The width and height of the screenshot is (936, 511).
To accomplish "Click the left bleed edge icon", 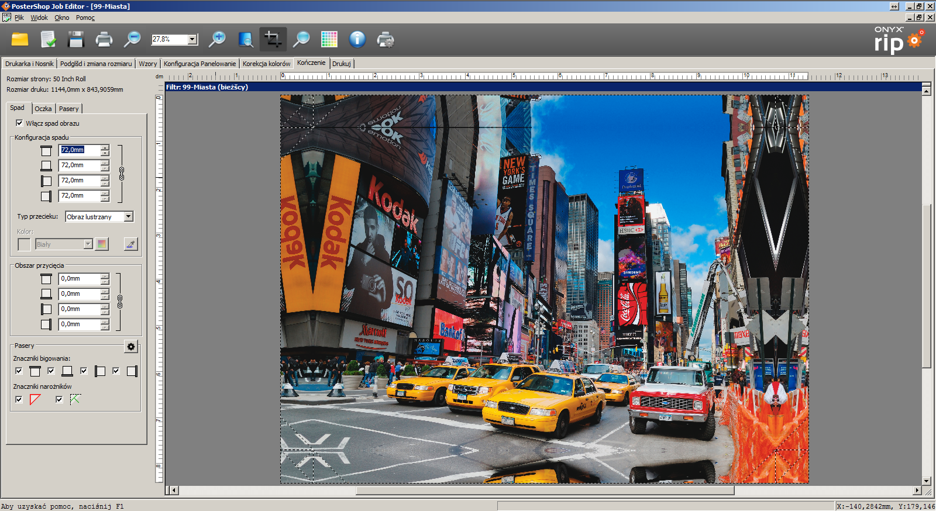I will click(x=46, y=181).
